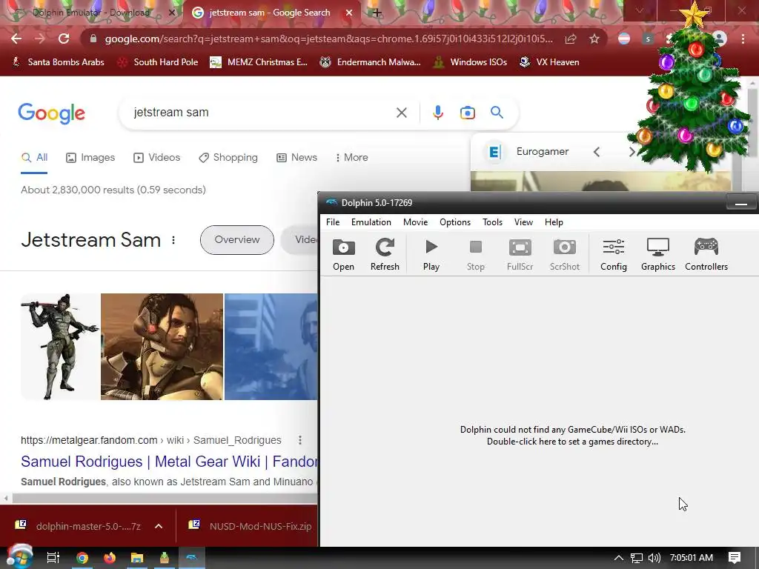Search by image with camera icon
This screenshot has height=569, width=759.
467,113
